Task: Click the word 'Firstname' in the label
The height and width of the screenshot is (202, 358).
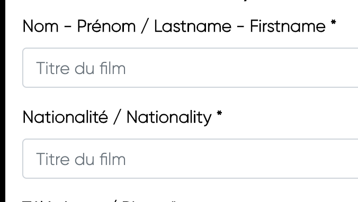Action: click(x=288, y=26)
